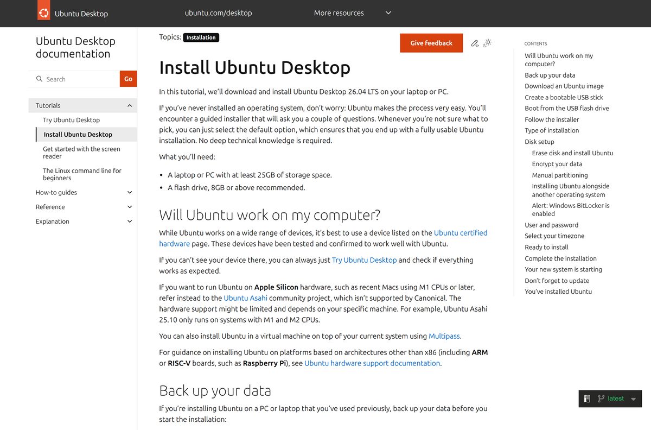Open the Try Ubuntu Desktop body link
651x430 pixels.
point(365,260)
